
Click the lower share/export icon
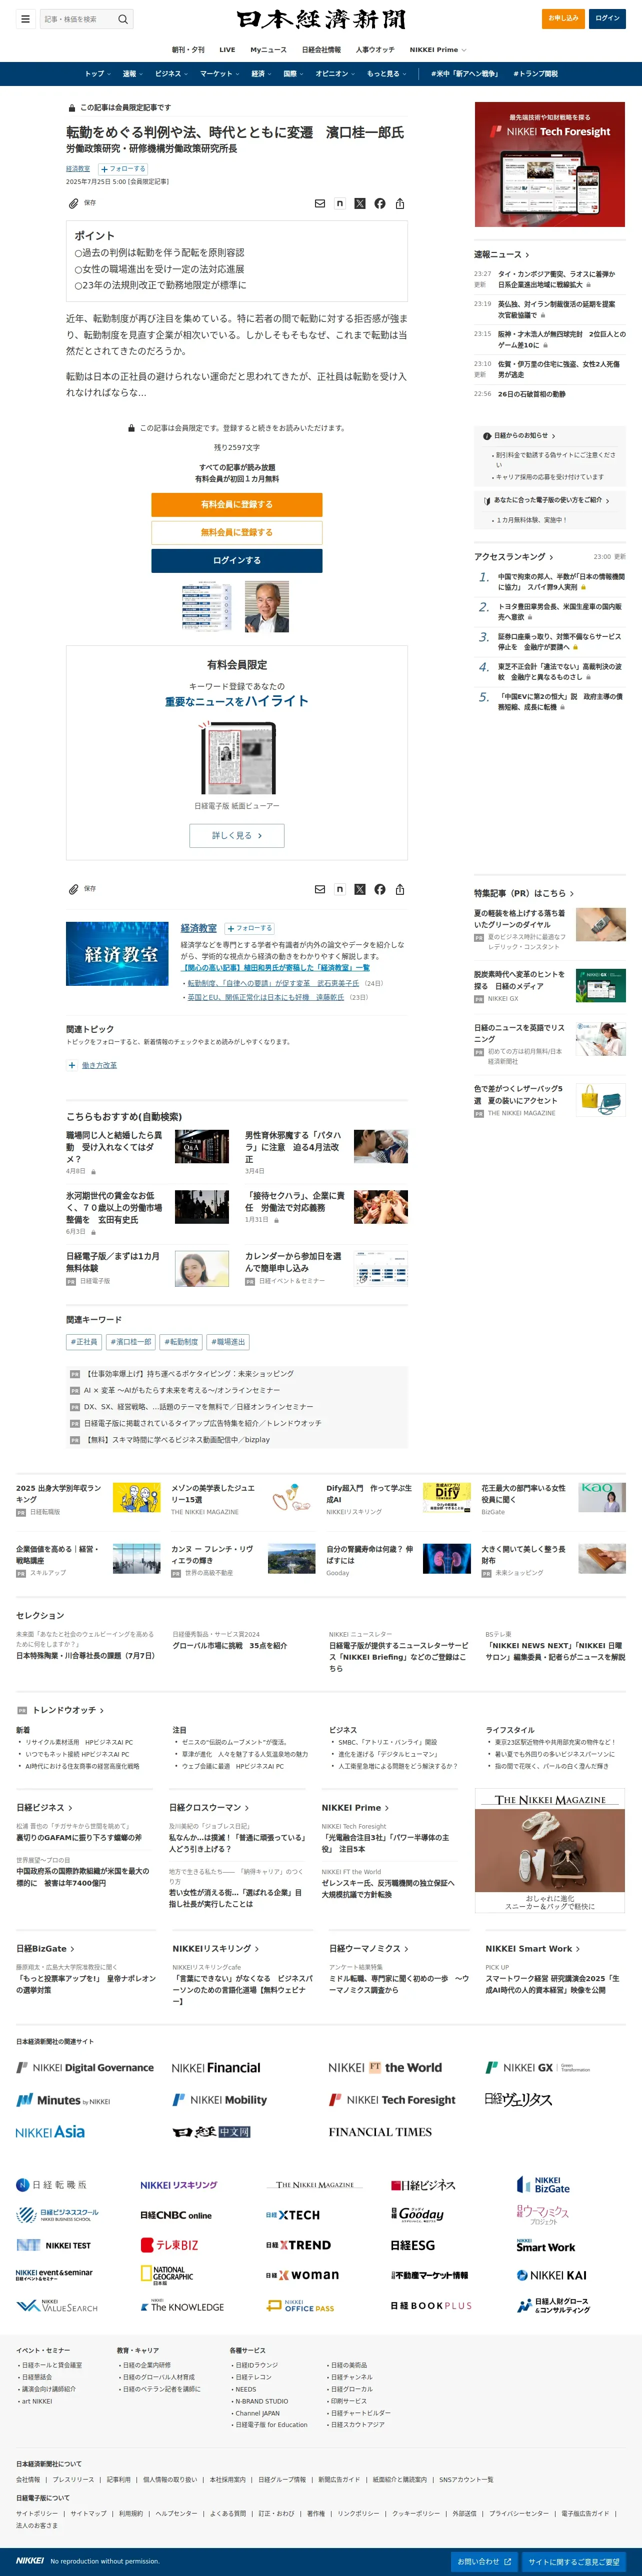pyautogui.click(x=400, y=889)
